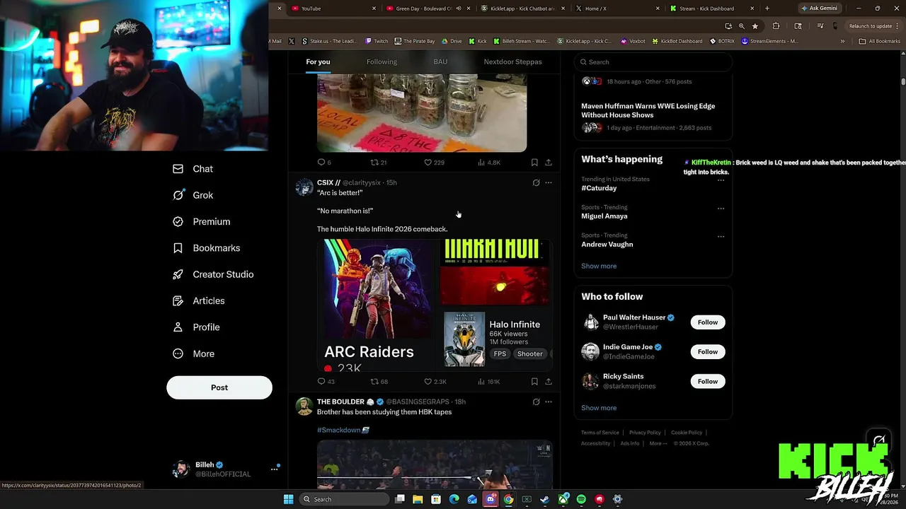Open Articles in the sidebar

[x=199, y=300]
